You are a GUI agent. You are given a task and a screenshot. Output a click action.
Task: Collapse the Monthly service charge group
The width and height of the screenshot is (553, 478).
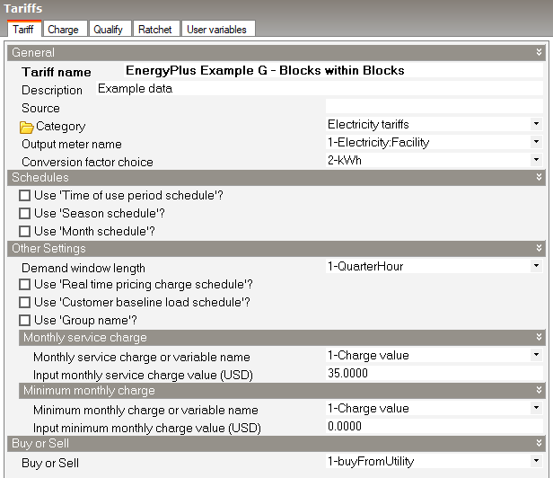tap(539, 338)
